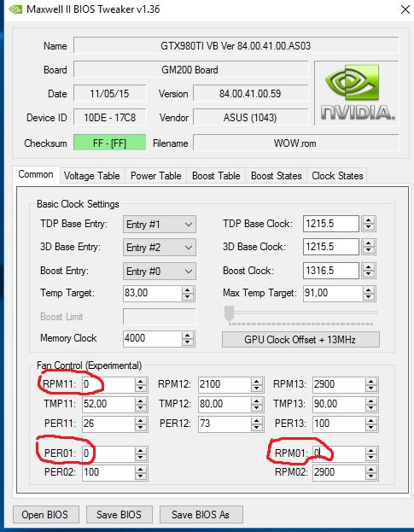
Task: Click the Save BIOS As button
Action: 201,515
